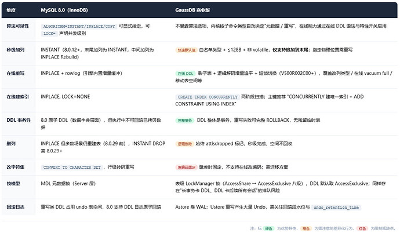Click GaussDB text '表级 LockManager 锁'
This screenshot has height=233, width=400.
198,183
